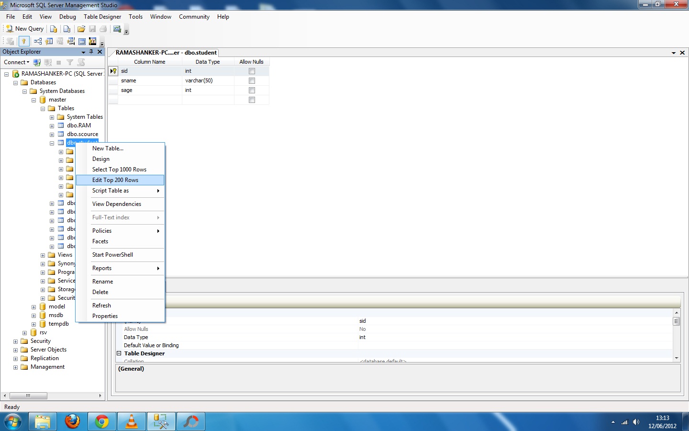This screenshot has width=689, height=431.
Task: Collapse the master database node
Action: 33,100
